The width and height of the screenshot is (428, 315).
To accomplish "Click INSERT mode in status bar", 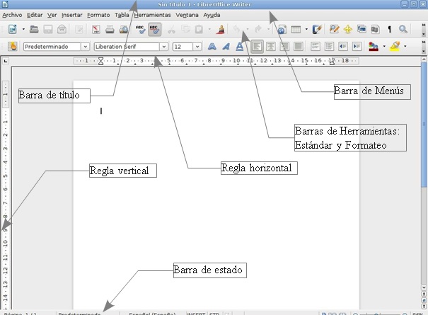I will (x=195, y=312).
